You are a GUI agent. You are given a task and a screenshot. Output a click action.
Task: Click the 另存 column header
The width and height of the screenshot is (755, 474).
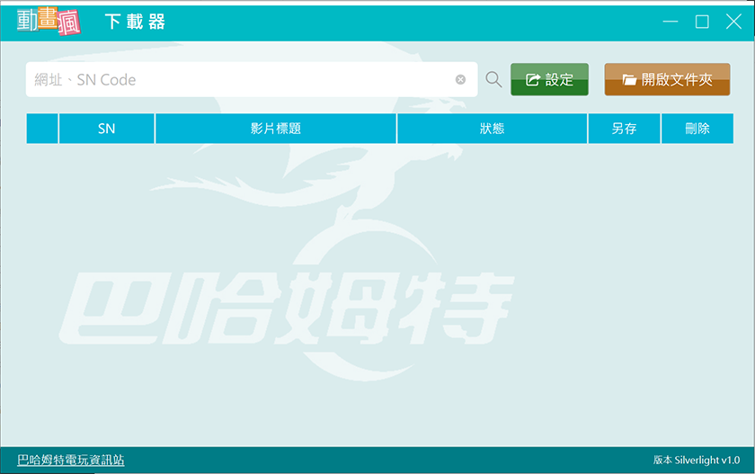click(624, 129)
